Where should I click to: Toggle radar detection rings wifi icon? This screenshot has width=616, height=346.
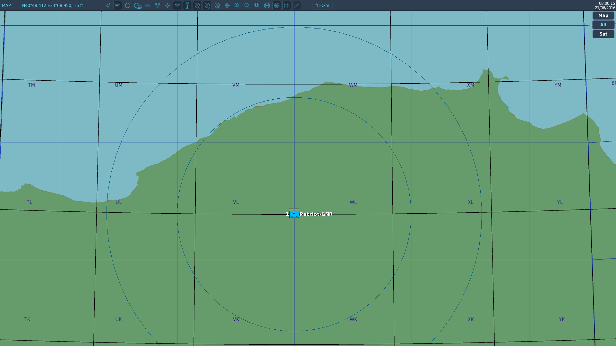pyautogui.click(x=177, y=5)
